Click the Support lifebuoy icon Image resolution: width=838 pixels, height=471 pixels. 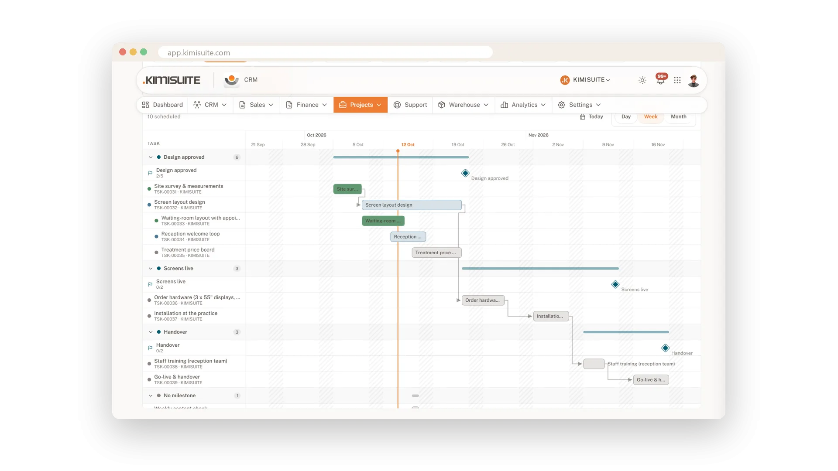coord(397,105)
